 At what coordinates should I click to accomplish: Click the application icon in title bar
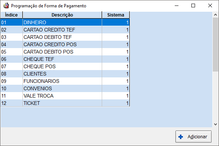[x=6, y=6]
